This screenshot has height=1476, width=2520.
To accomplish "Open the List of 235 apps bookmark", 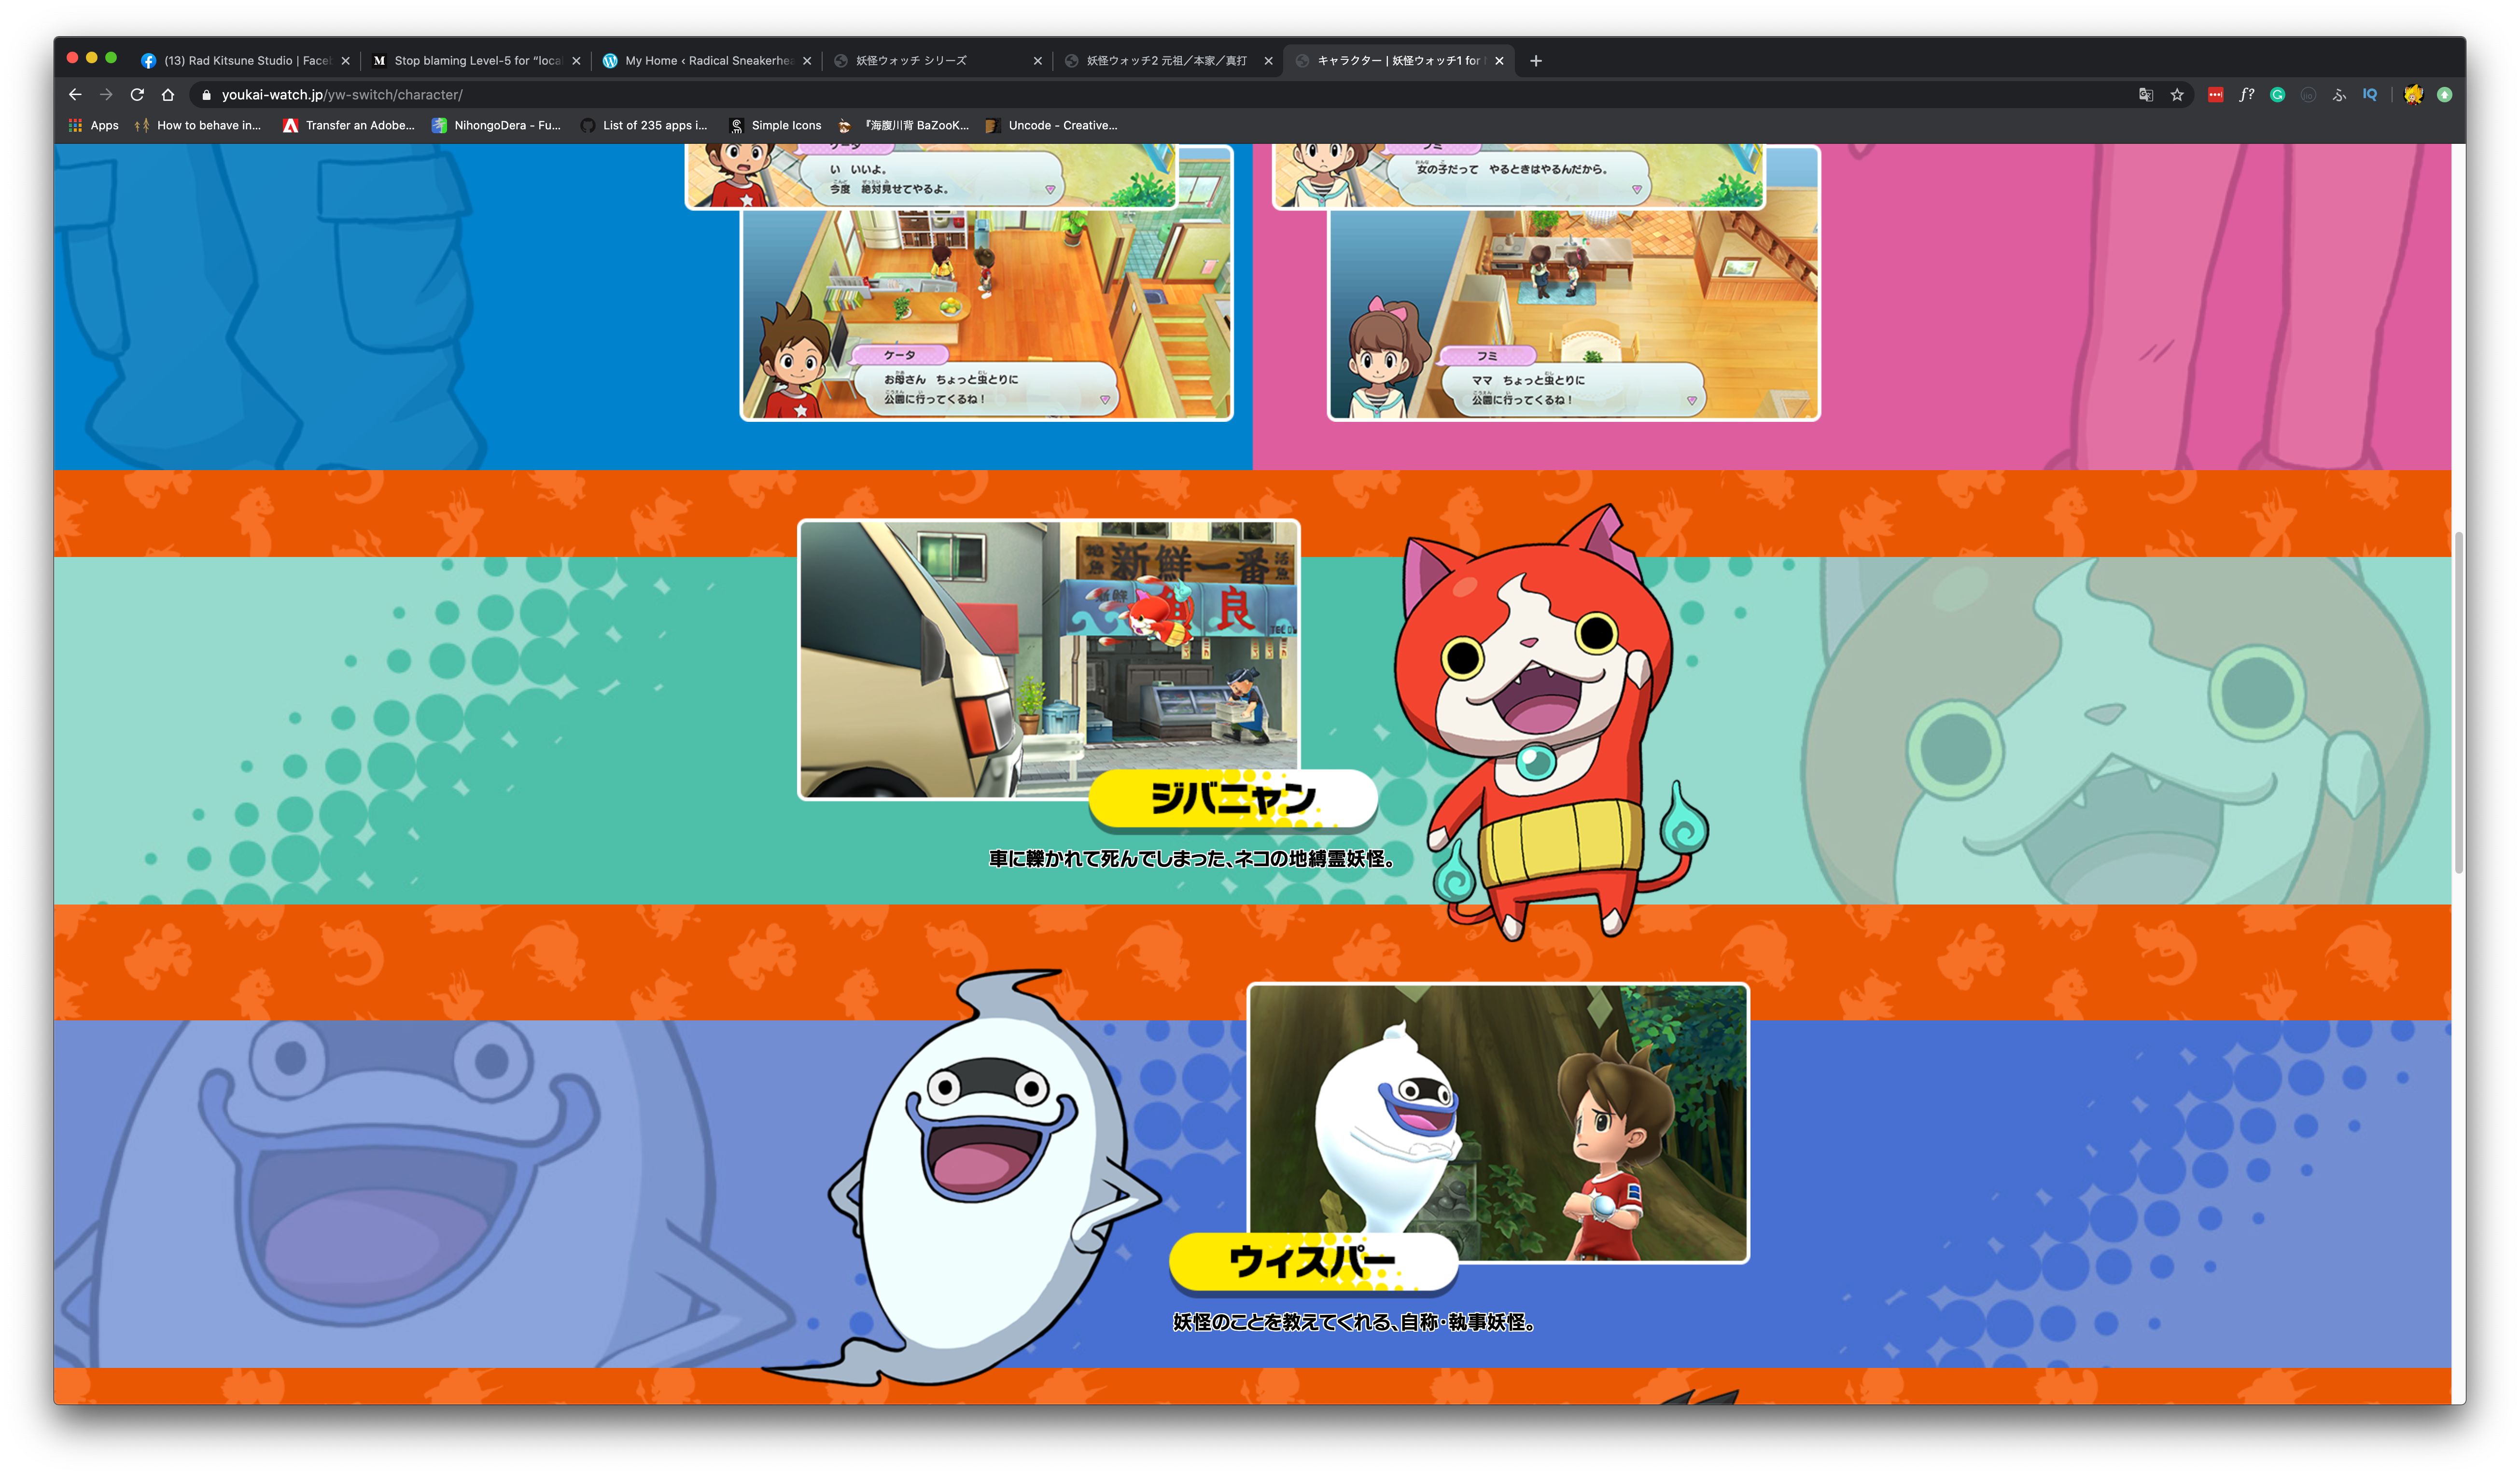I will [x=644, y=125].
